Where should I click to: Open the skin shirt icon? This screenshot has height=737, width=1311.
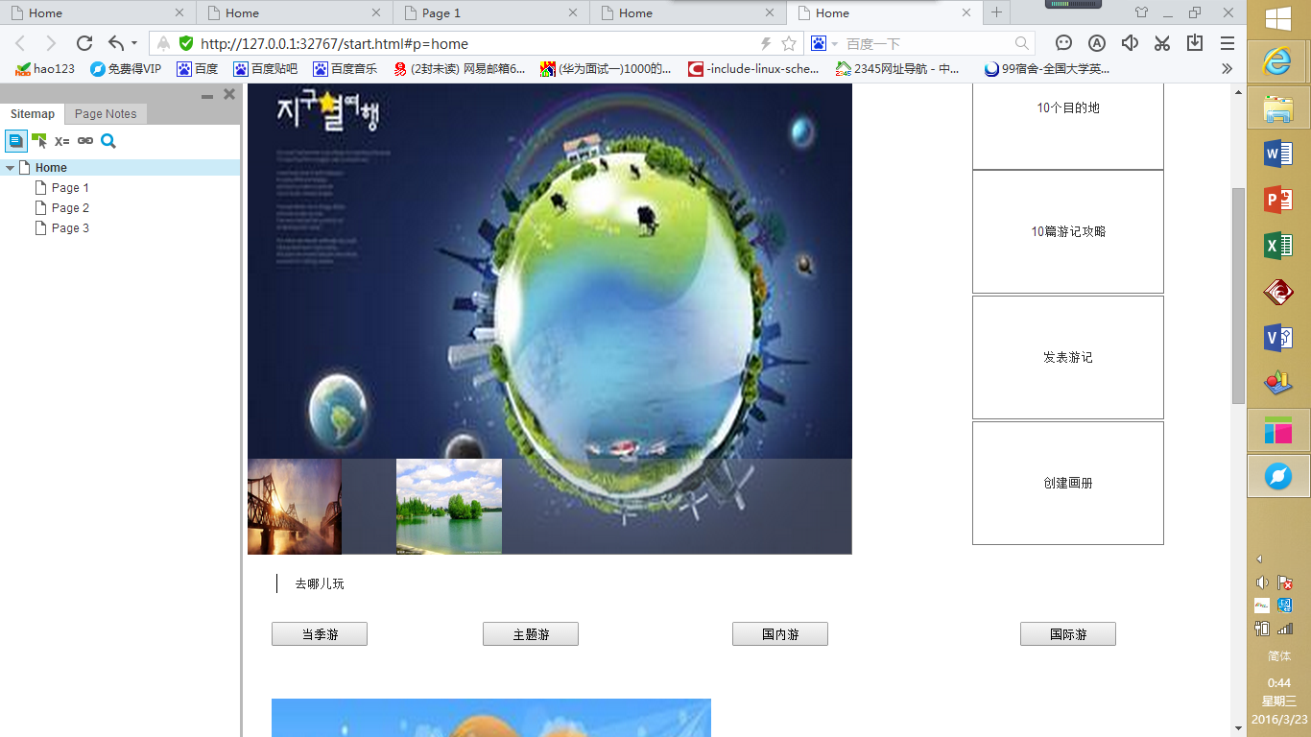[x=1141, y=12]
